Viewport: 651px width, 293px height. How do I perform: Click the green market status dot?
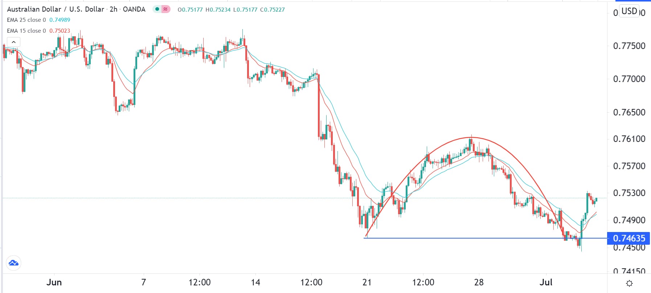(x=157, y=9)
